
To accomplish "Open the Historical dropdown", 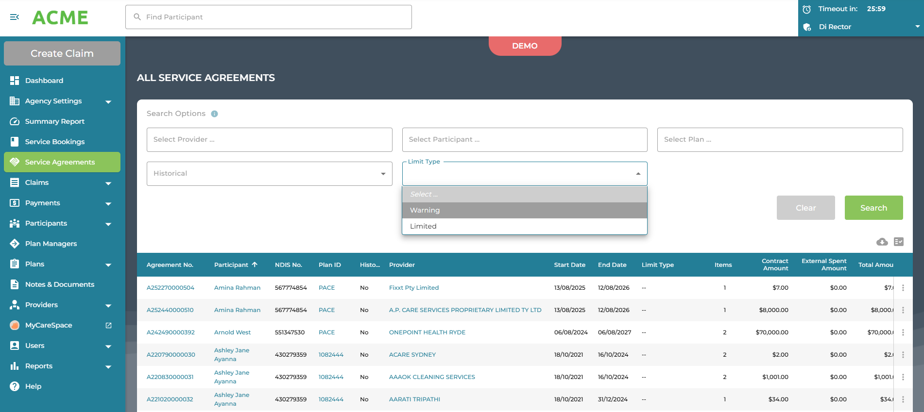I will [269, 174].
